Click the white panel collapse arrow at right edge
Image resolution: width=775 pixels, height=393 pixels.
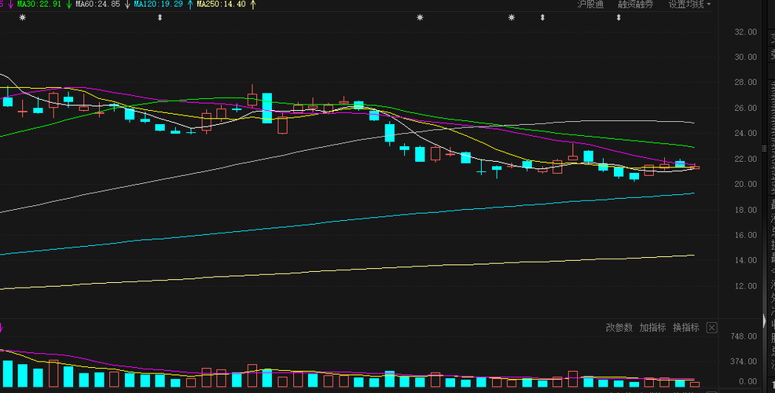764,319
